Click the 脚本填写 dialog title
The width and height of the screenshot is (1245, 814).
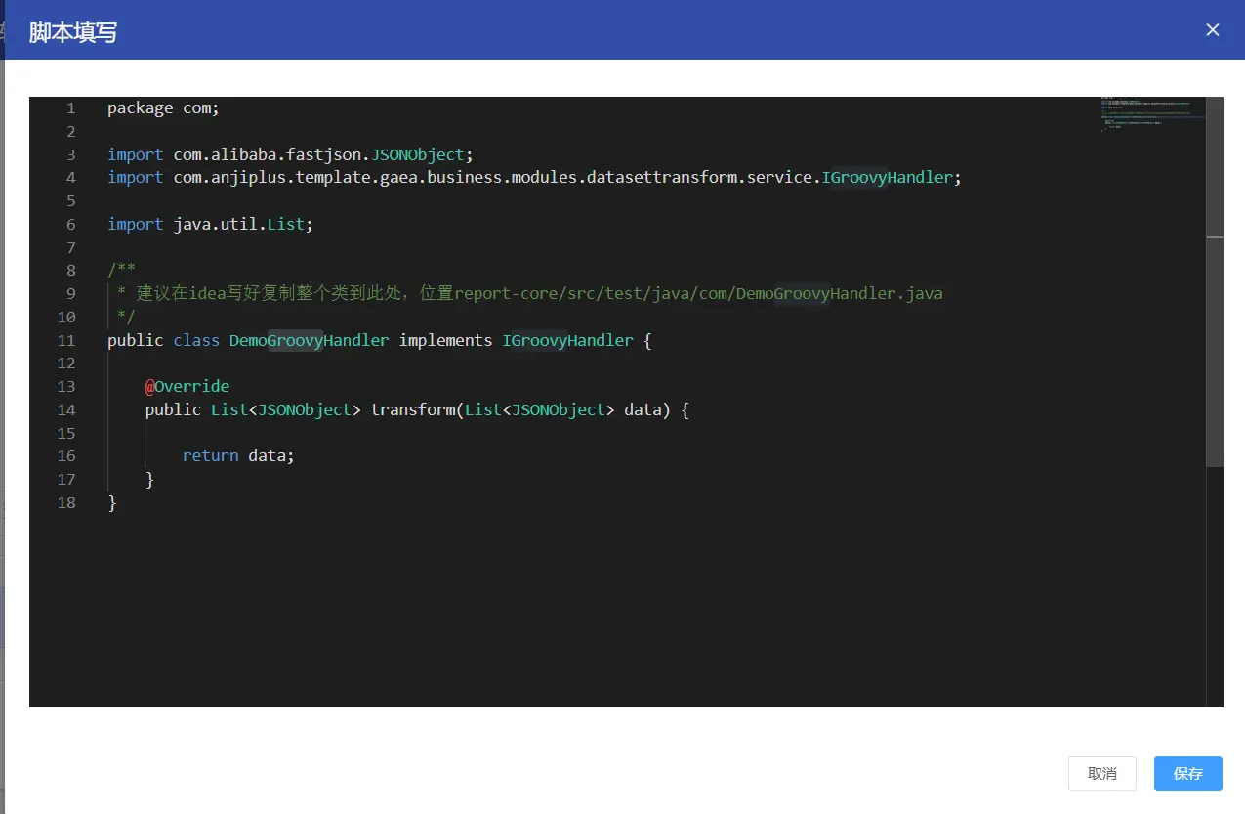(73, 31)
